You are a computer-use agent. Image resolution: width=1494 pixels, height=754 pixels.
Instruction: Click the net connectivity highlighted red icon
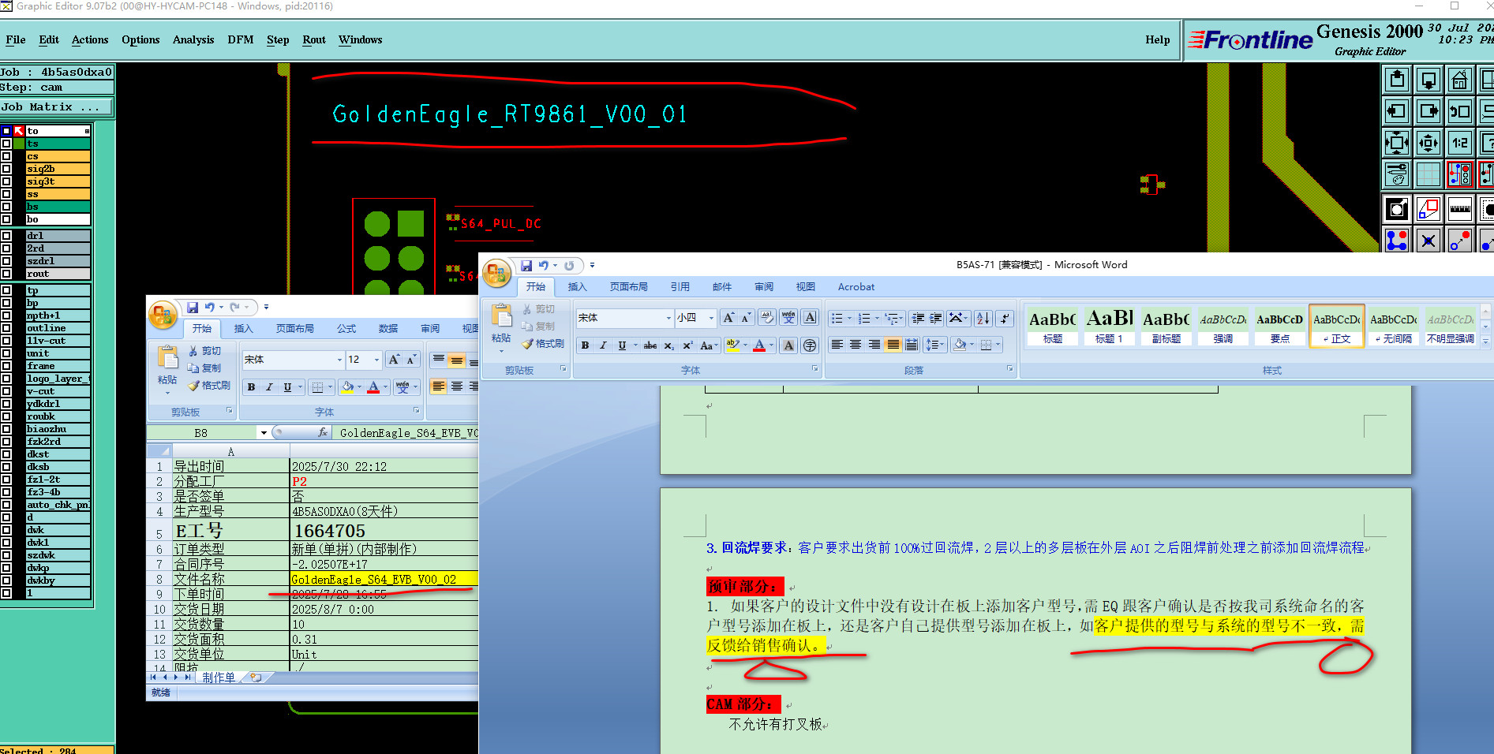1460,175
